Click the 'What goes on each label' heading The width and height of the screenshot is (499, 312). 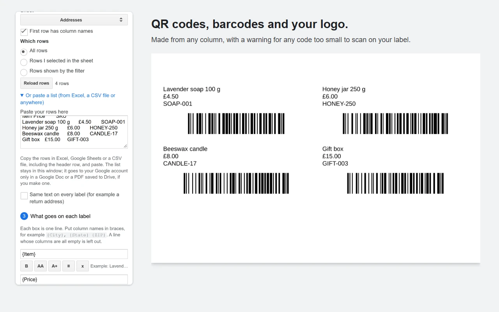click(60, 216)
